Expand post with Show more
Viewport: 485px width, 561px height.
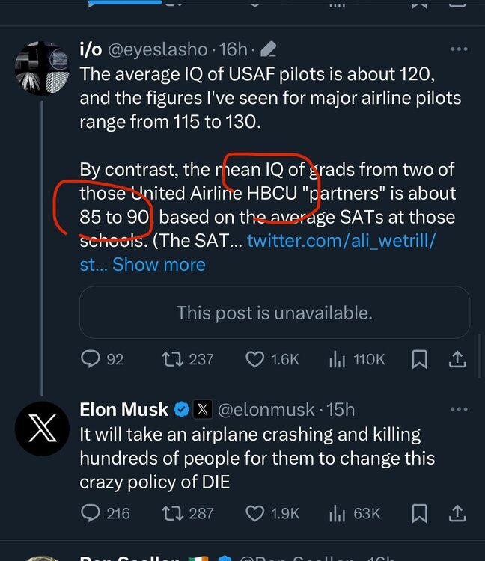click(x=159, y=264)
